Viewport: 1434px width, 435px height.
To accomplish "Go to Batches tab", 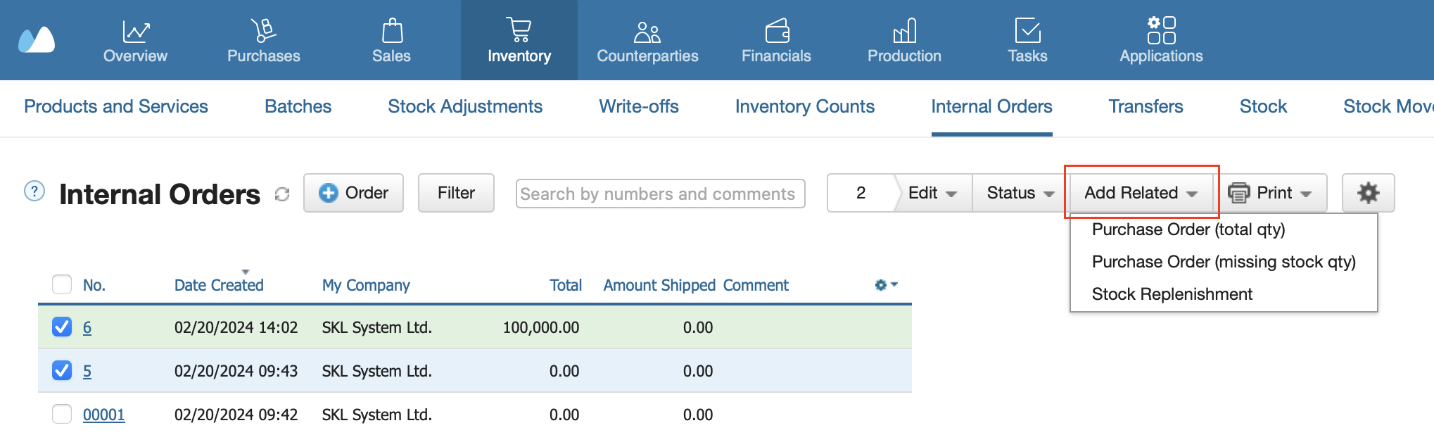I will tap(298, 106).
